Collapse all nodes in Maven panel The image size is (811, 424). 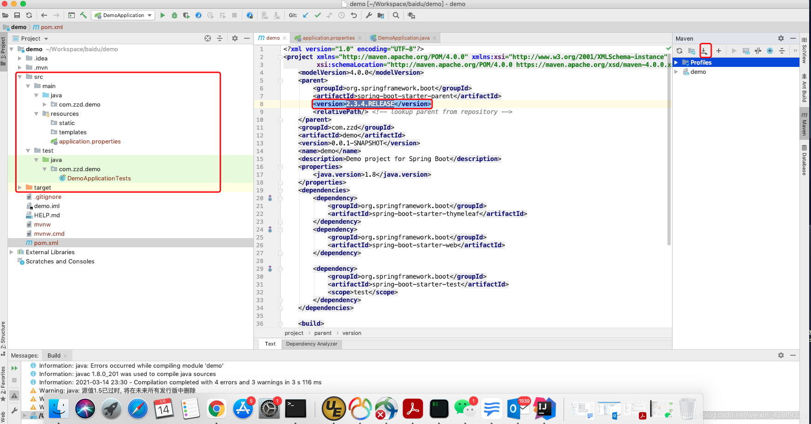782,51
